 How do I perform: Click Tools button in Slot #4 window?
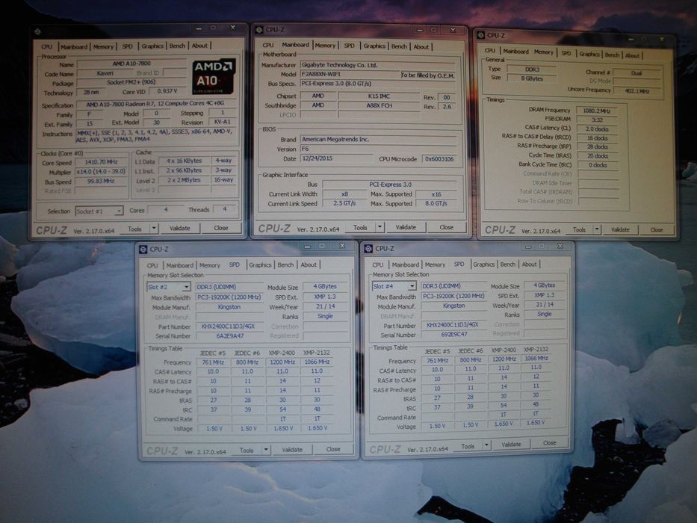pyautogui.click(x=468, y=446)
